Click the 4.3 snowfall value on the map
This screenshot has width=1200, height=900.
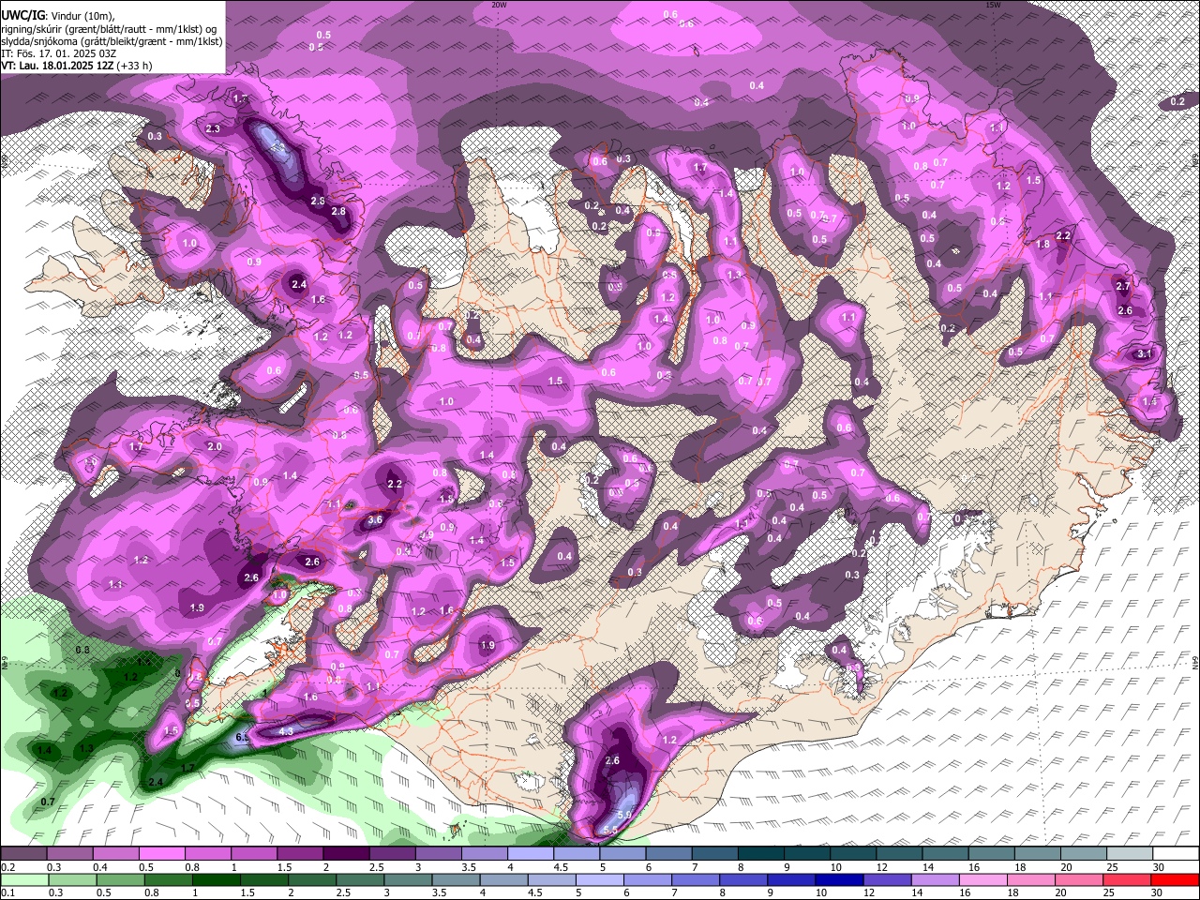[x=287, y=730]
